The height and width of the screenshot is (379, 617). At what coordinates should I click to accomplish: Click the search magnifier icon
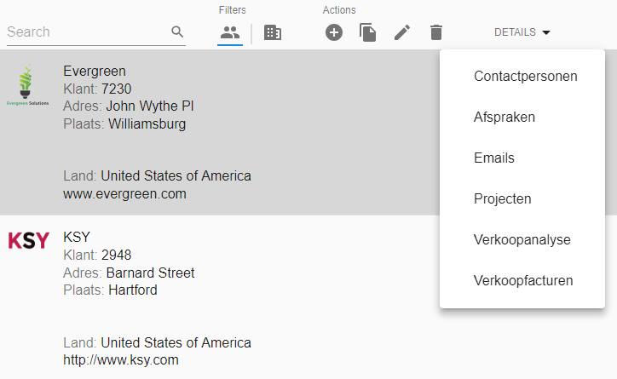[177, 32]
